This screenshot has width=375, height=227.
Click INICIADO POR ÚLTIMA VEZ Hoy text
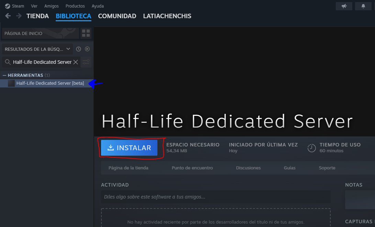point(263,147)
